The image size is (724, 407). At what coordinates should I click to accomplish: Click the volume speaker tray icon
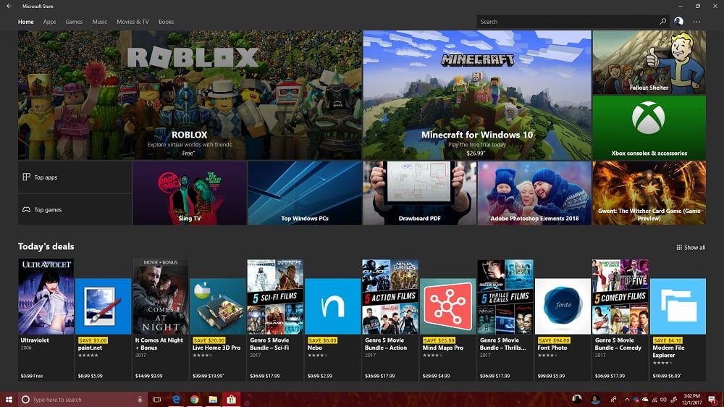tap(663, 400)
